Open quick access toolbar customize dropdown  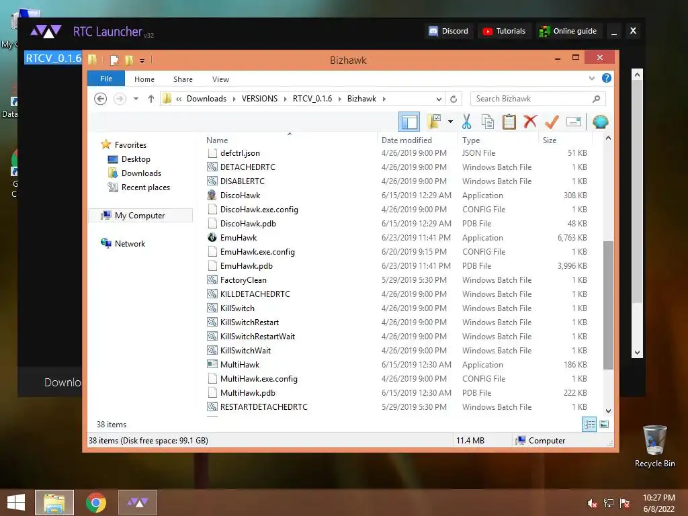[142, 60]
